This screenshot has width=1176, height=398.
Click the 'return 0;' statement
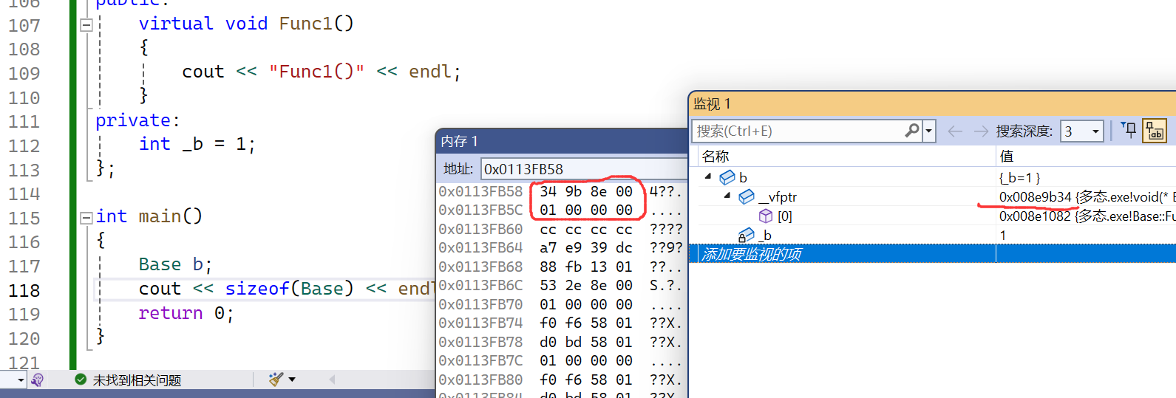pos(186,313)
